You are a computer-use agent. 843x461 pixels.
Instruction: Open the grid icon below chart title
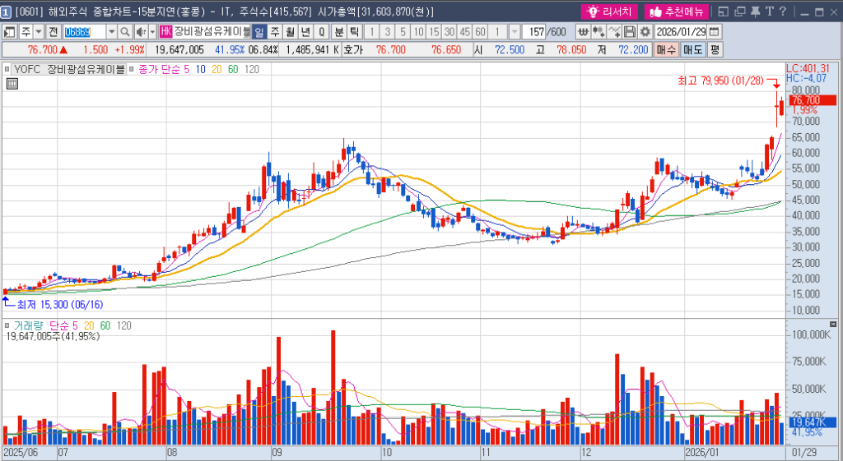[x=12, y=82]
